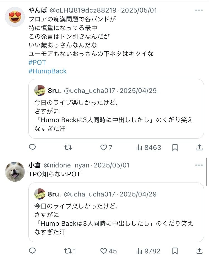209x259 pixels.
Task: Open 小倉's white dog avatar
Action: pos(15,172)
